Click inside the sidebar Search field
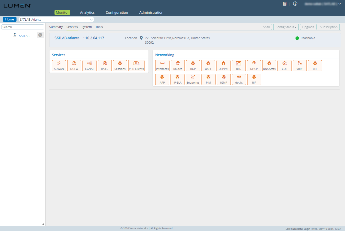Screen dimensions: 345x231 click(x=22, y=27)
